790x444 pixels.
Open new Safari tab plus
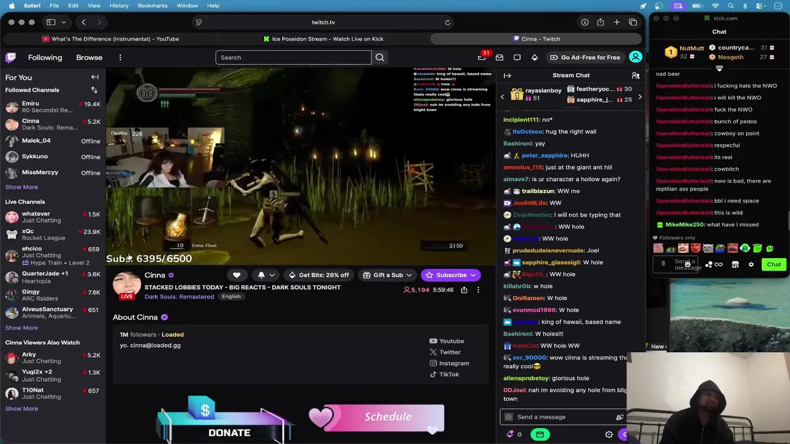(617, 22)
